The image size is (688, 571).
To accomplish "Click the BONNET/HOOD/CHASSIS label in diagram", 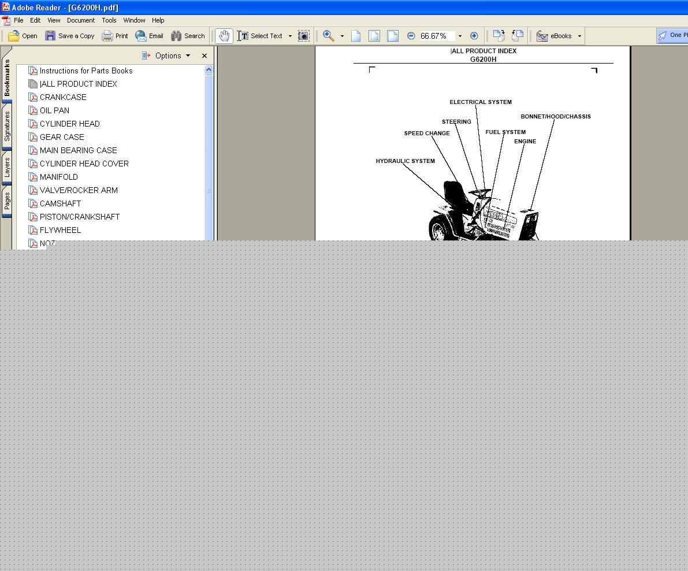I will click(x=556, y=116).
